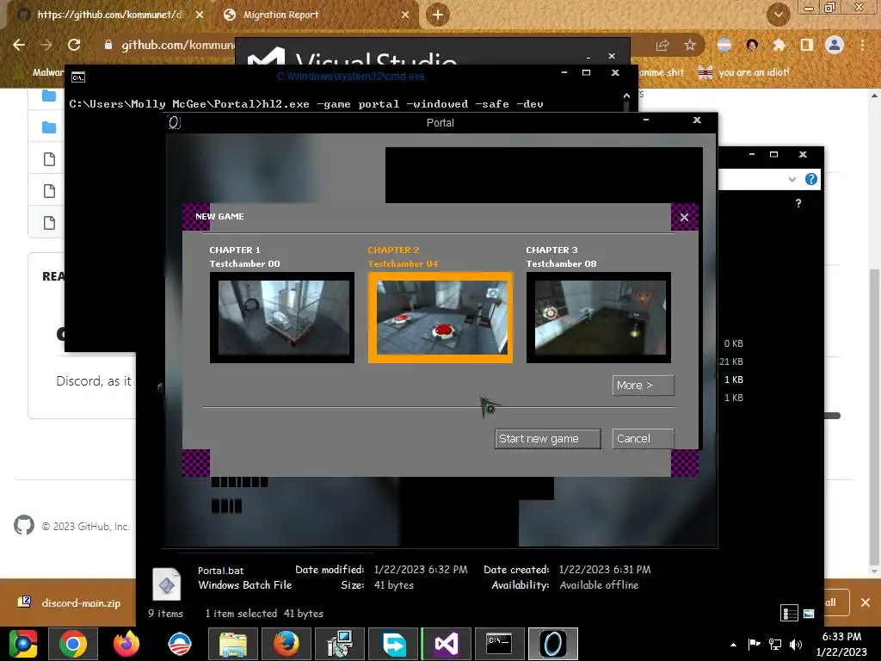Show more chapters with the More button
Viewport: 881px width, 661px height.
pos(642,385)
